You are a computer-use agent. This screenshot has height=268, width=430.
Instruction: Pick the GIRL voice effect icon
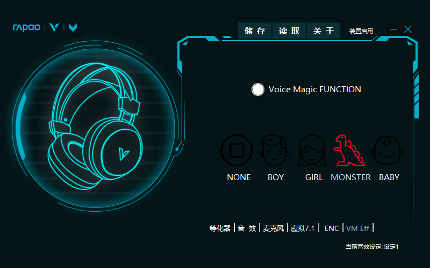coord(311,151)
